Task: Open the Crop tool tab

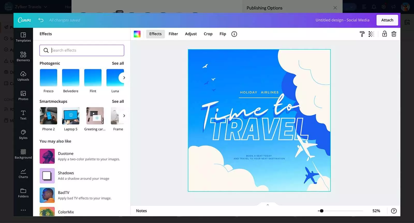Action: coord(208,34)
